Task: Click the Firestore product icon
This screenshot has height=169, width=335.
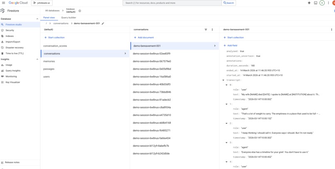Action: coord(2,11)
